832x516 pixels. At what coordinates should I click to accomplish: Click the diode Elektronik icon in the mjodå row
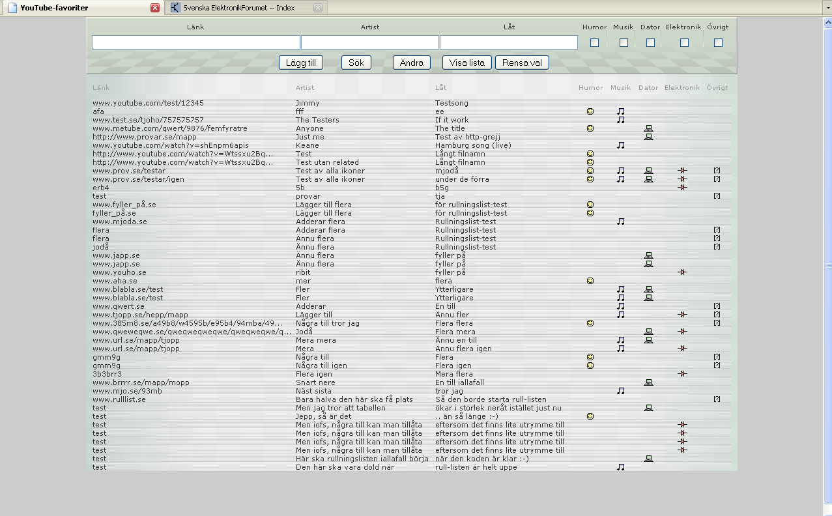point(682,171)
